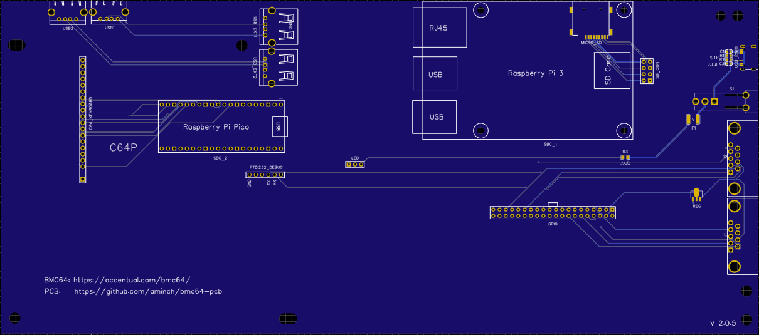Screen dimensions: 759x335
Task: Click the S1 switch label
Action: (x=732, y=90)
